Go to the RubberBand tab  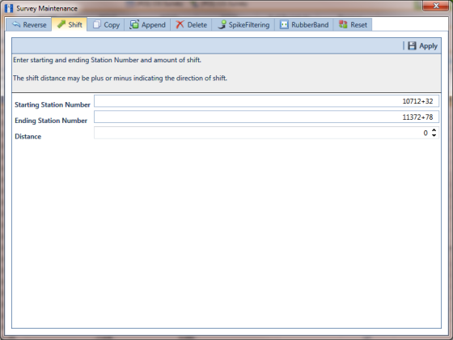point(304,24)
